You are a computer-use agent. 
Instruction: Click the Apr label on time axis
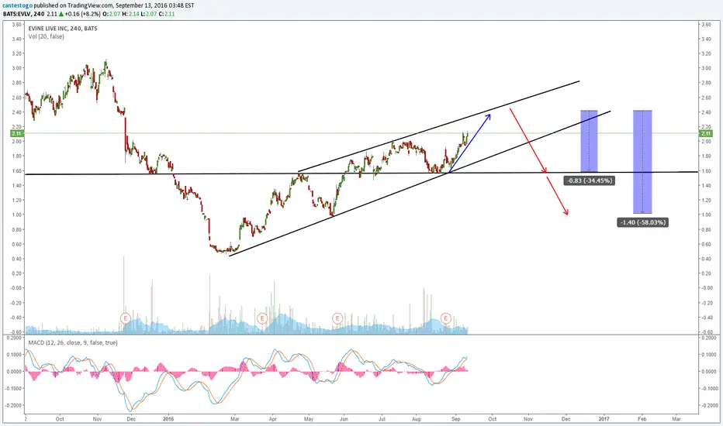pyautogui.click(x=272, y=419)
